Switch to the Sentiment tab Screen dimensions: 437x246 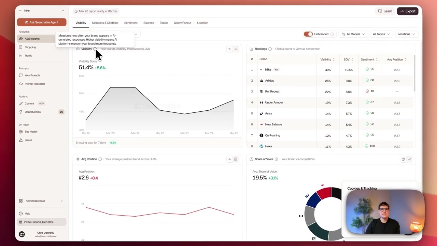pyautogui.click(x=131, y=23)
